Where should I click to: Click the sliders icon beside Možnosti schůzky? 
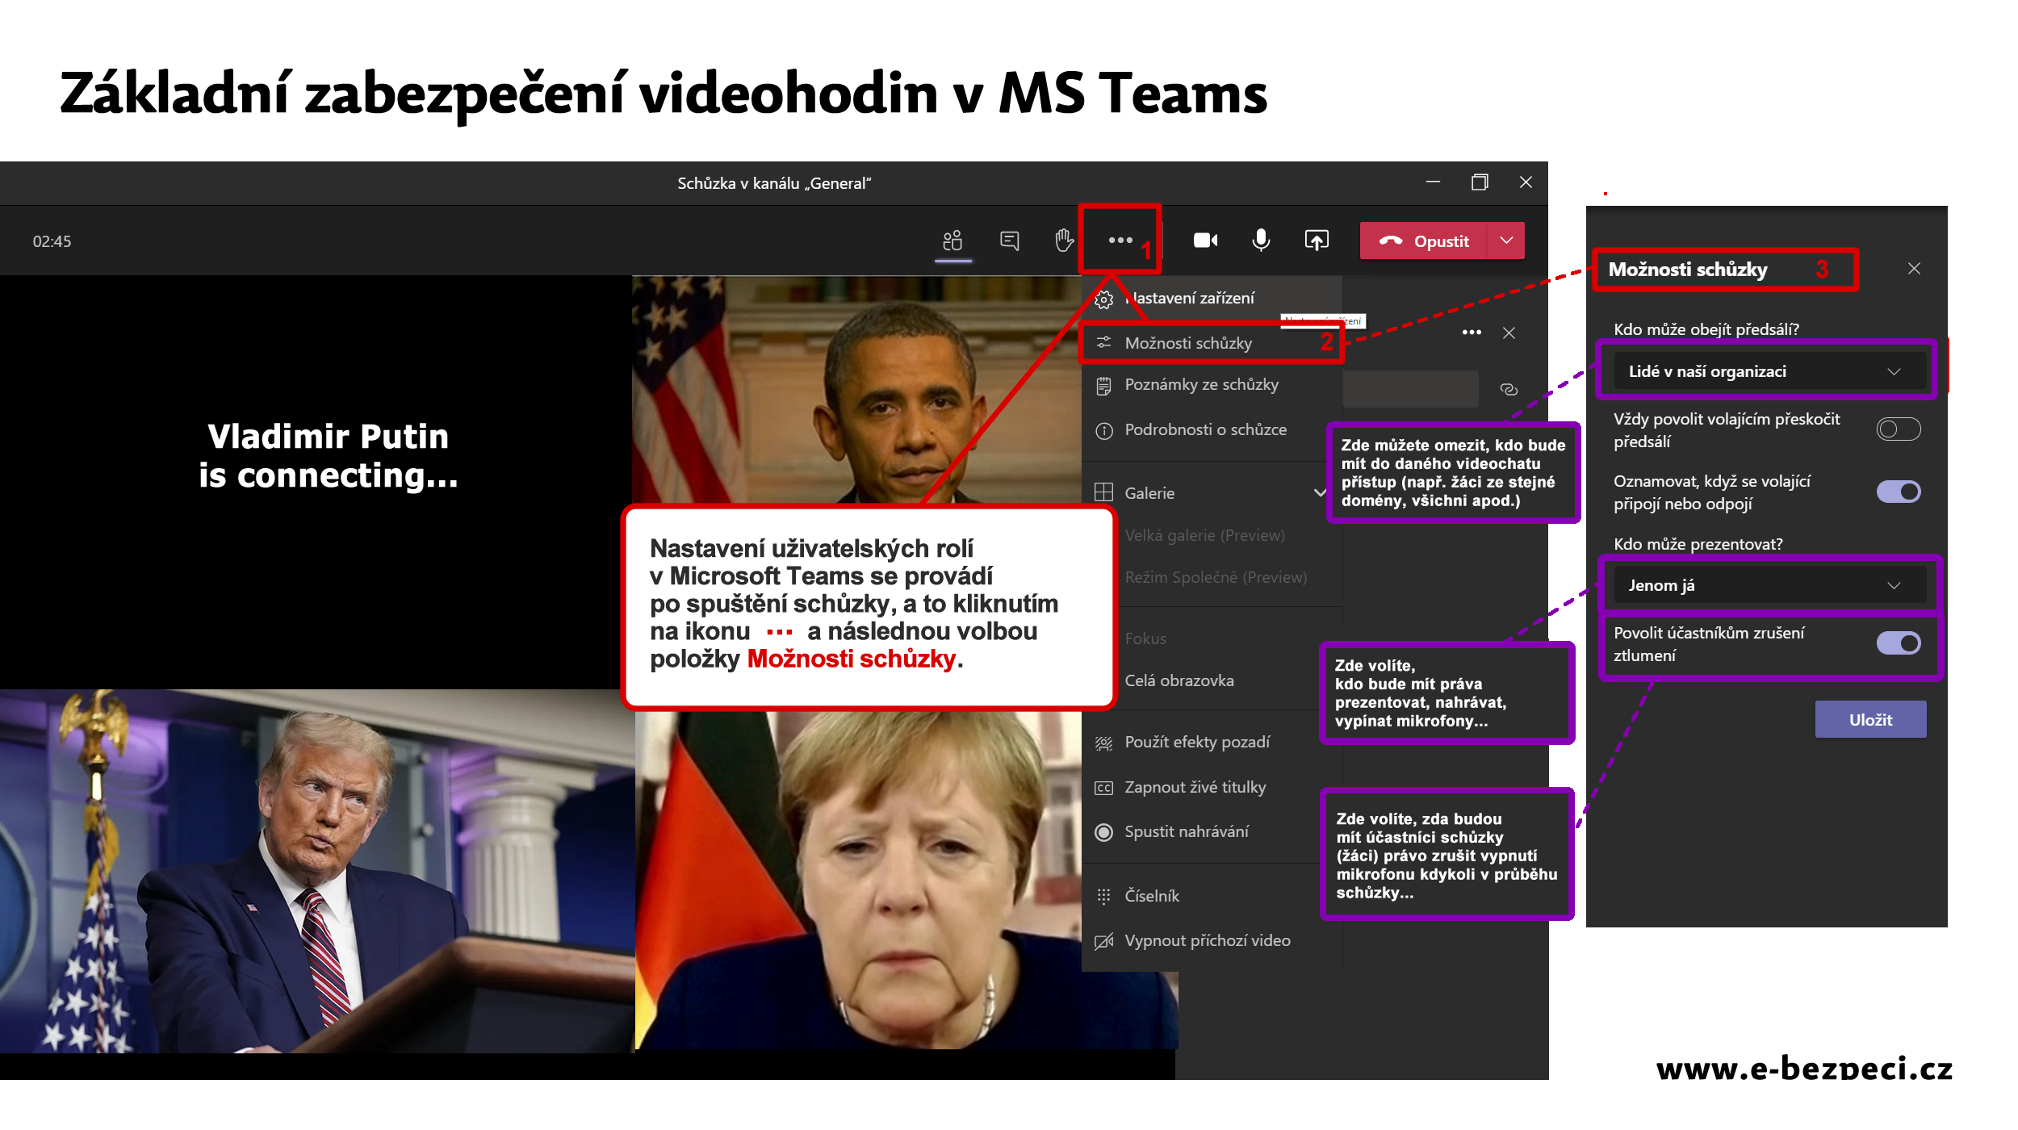(1103, 343)
